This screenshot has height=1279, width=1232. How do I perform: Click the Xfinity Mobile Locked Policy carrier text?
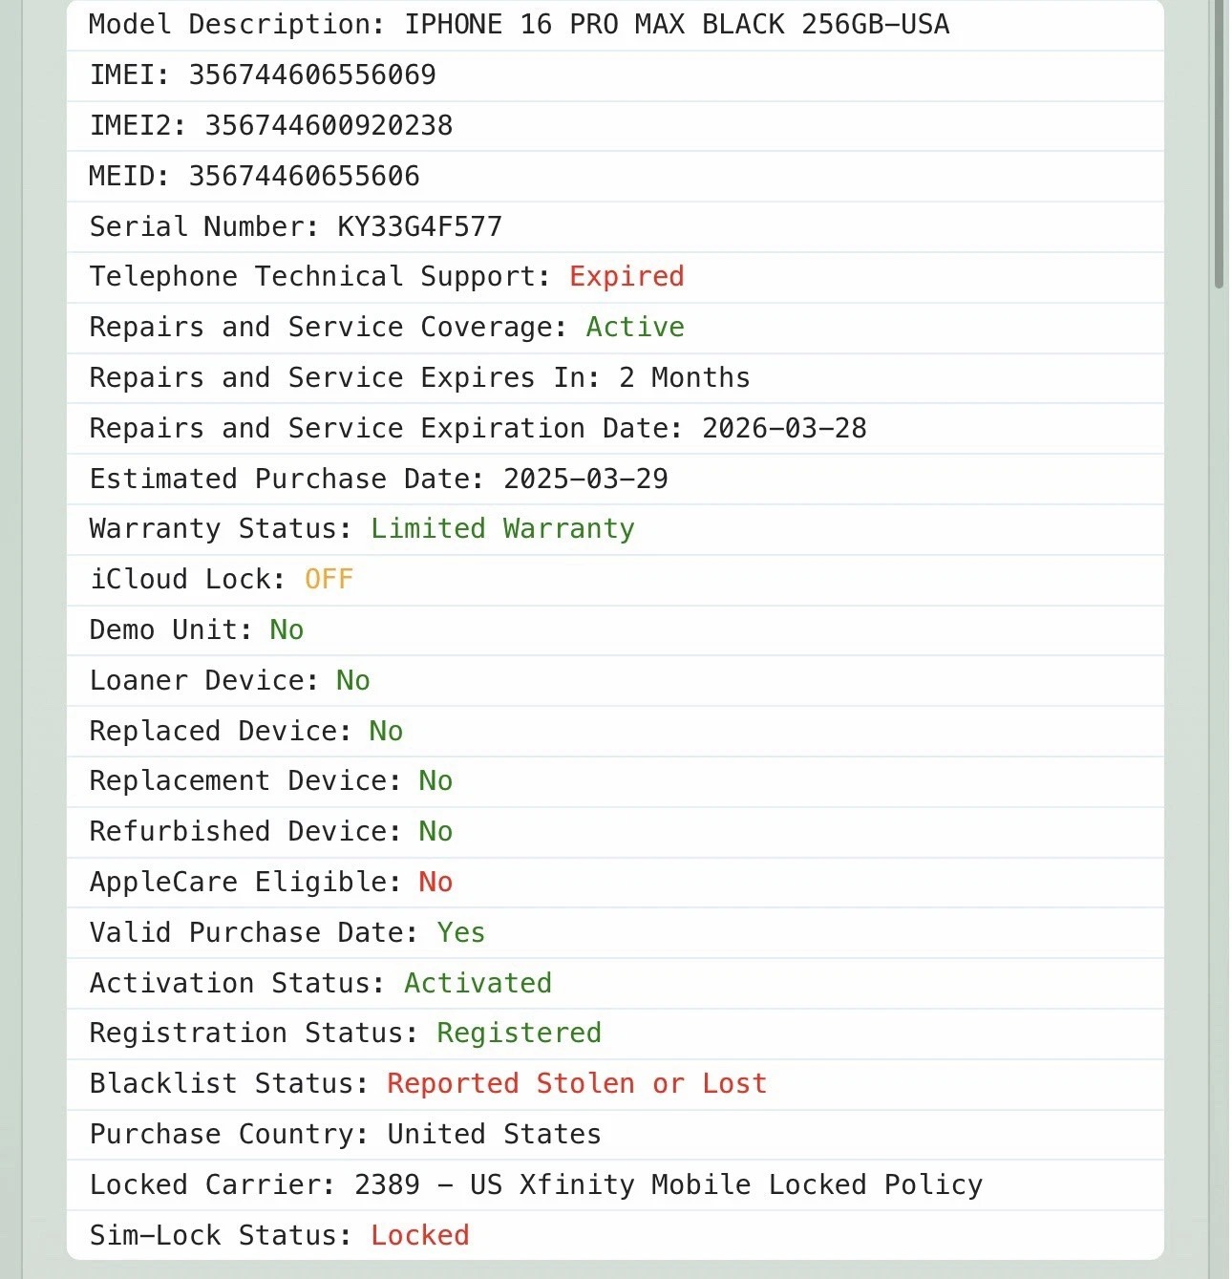coord(726,1184)
